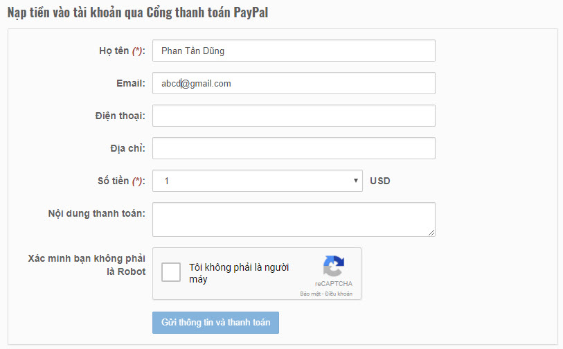Image resolution: width=563 pixels, height=349 pixels.
Task: Focus the Họ tên name field
Action: click(x=294, y=51)
